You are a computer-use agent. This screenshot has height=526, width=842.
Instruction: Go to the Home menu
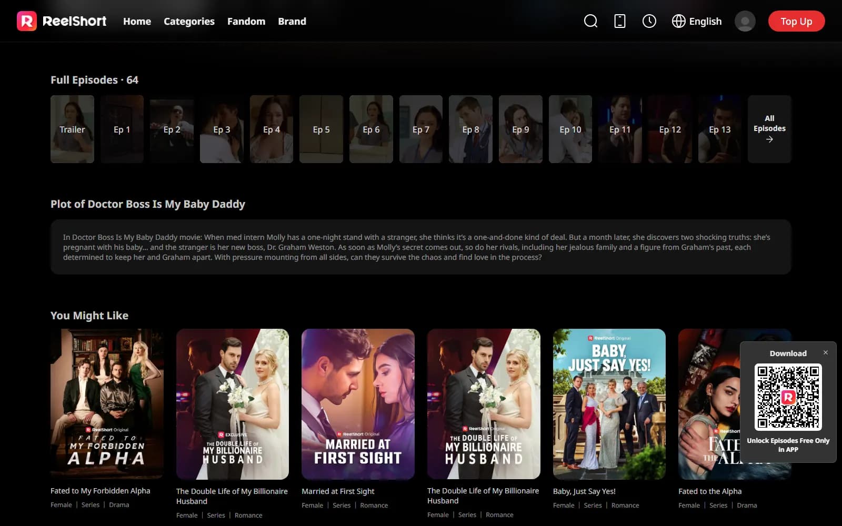[x=137, y=21]
